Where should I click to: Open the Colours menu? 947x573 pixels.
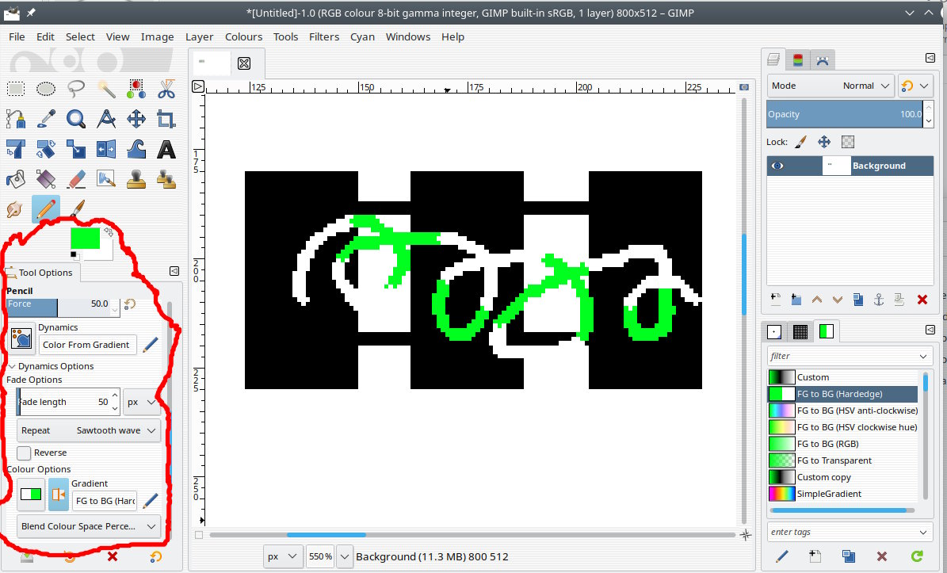coord(243,36)
